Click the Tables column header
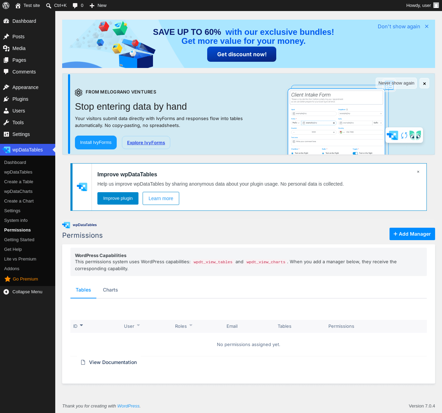 tap(285, 326)
